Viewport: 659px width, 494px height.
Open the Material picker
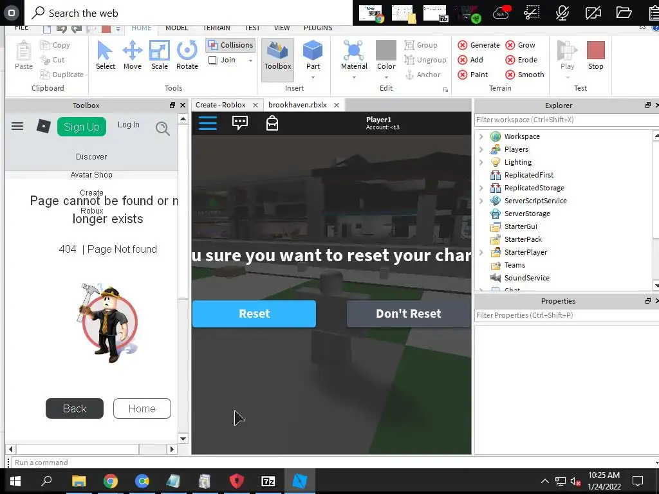(354, 55)
